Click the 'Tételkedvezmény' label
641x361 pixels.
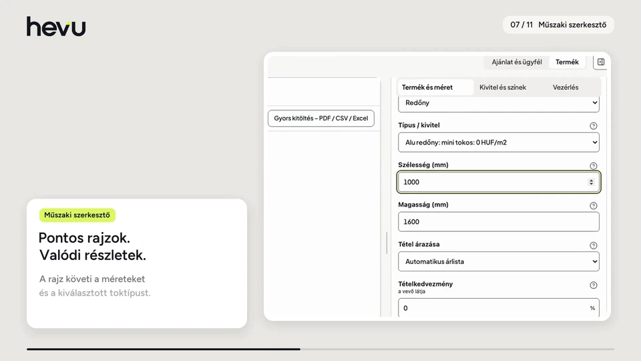pyautogui.click(x=425, y=283)
